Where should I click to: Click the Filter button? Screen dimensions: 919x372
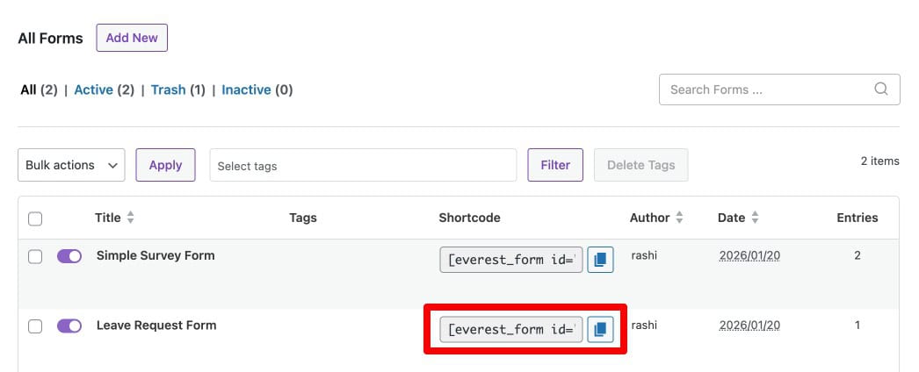(555, 165)
